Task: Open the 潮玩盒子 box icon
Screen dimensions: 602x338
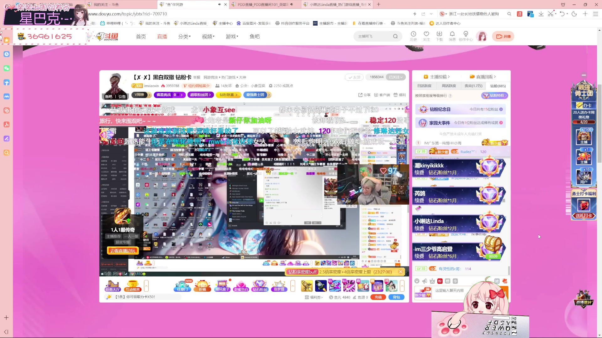Action: point(222,286)
